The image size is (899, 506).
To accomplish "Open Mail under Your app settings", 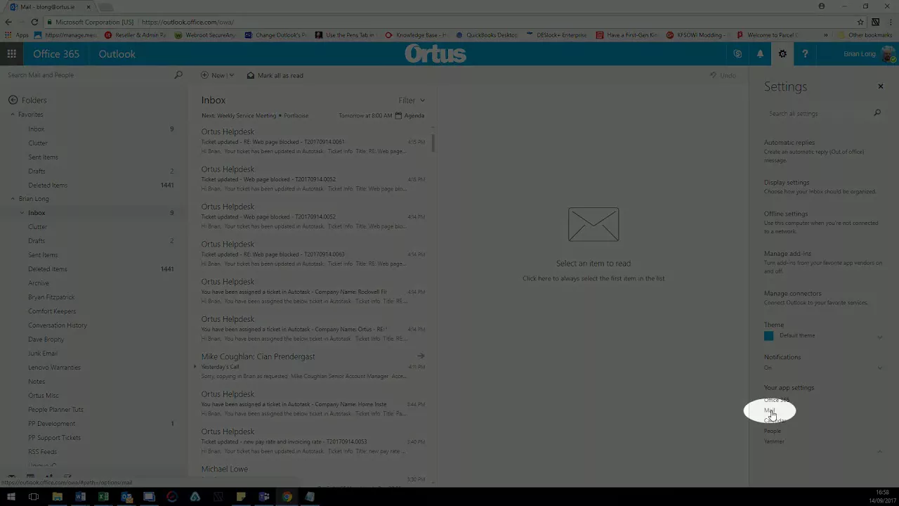I will tap(769, 410).
